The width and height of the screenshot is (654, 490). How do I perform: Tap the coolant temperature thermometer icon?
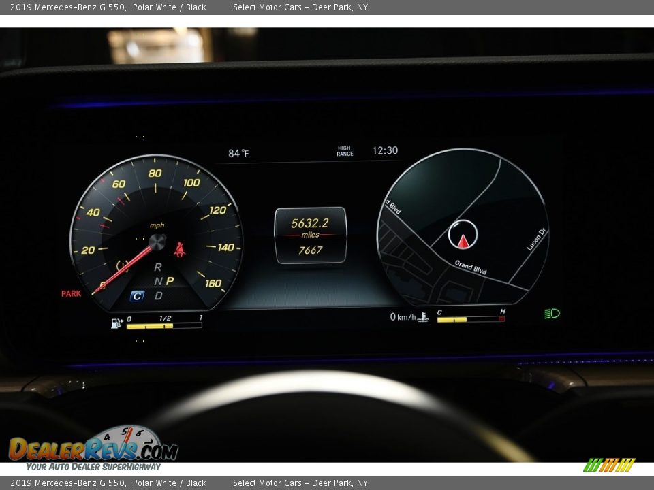[x=423, y=317]
